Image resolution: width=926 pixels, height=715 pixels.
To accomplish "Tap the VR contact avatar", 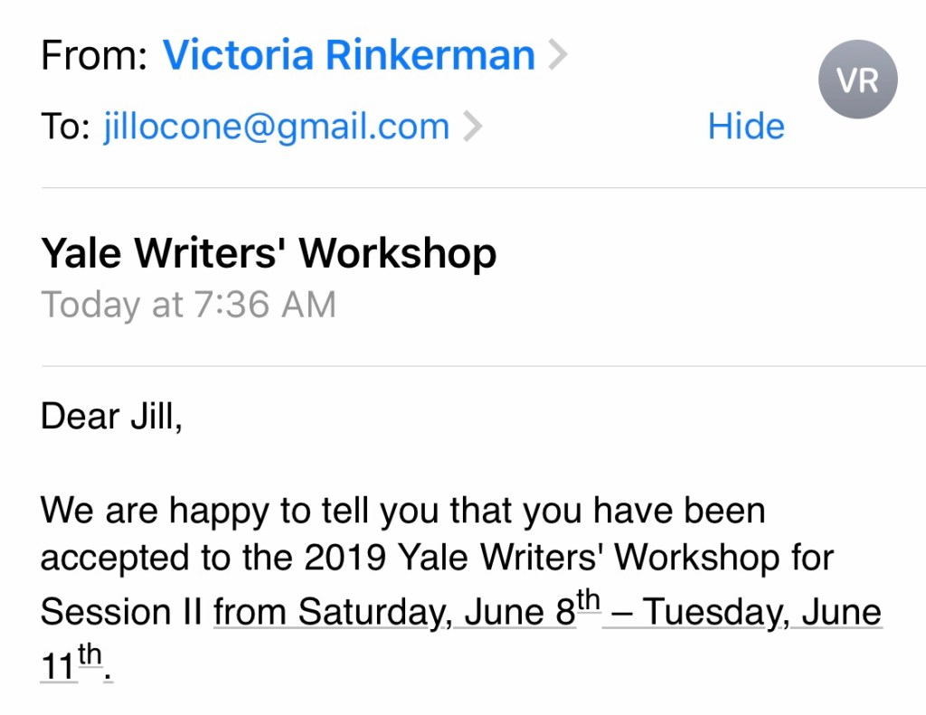I will point(857,81).
